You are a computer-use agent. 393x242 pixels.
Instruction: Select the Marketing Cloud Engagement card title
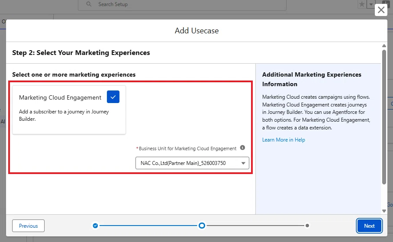click(60, 97)
